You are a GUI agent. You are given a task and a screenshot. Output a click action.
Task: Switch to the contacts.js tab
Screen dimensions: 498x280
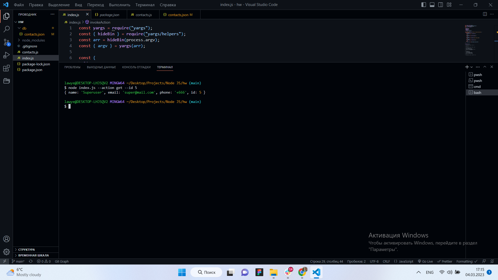click(143, 15)
